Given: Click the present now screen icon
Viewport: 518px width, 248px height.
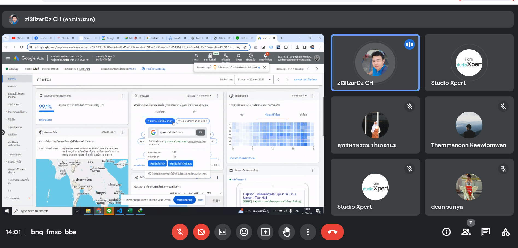Looking at the screenshot, I should [265, 232].
